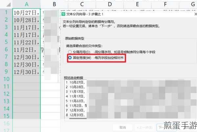Select row 2 header
Image resolution: width=197 pixels, height=132 pixels.
(x=6, y=20)
